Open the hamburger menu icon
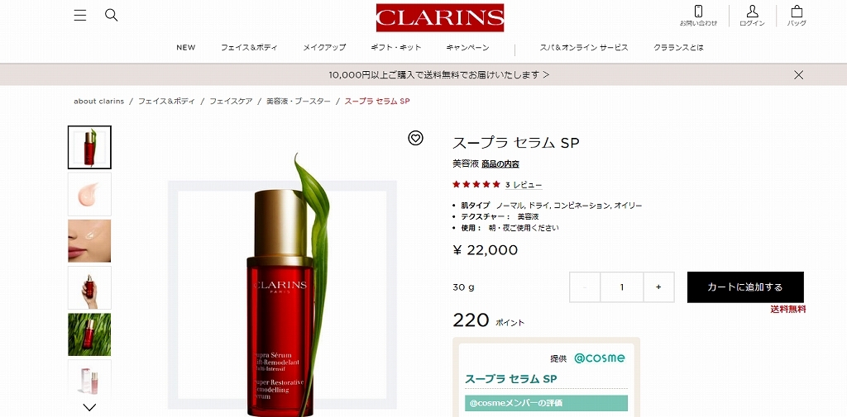 80,15
